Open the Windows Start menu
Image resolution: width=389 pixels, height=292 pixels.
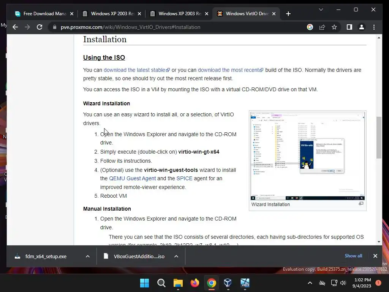[145, 283]
